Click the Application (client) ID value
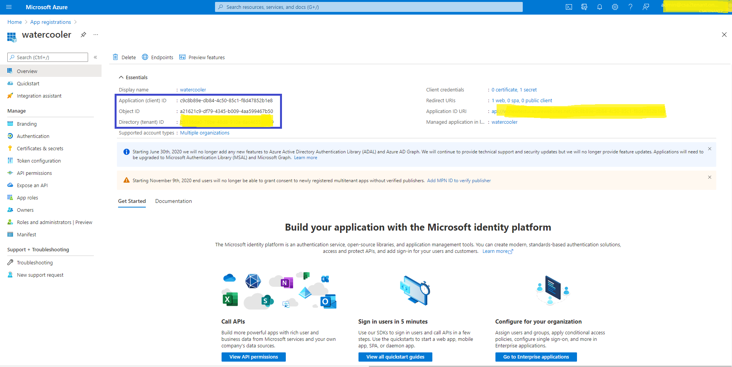Viewport: 732px width, 367px height. pos(226,100)
